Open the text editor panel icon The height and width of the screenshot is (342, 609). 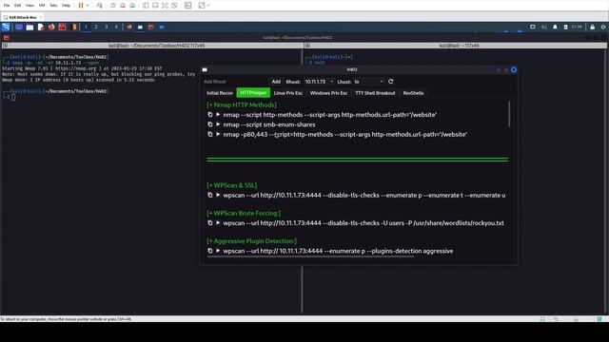(40, 27)
